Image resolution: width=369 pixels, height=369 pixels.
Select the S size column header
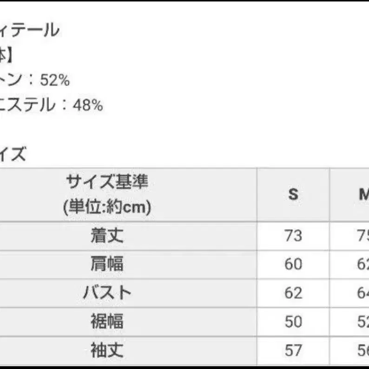(x=293, y=194)
